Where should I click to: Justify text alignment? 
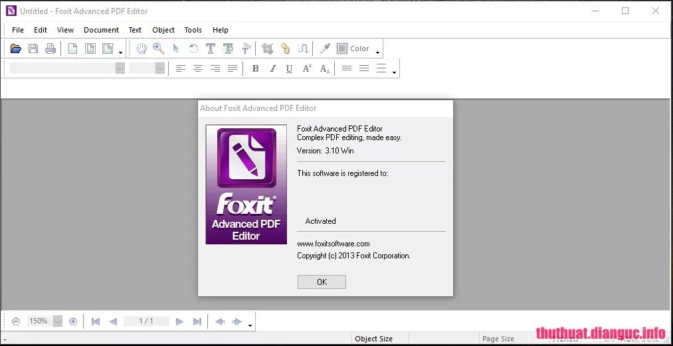coord(233,68)
